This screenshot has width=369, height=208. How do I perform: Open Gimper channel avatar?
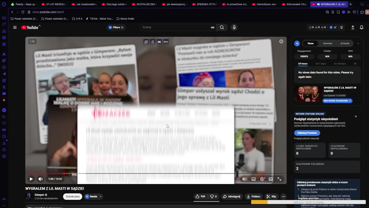[29, 196]
